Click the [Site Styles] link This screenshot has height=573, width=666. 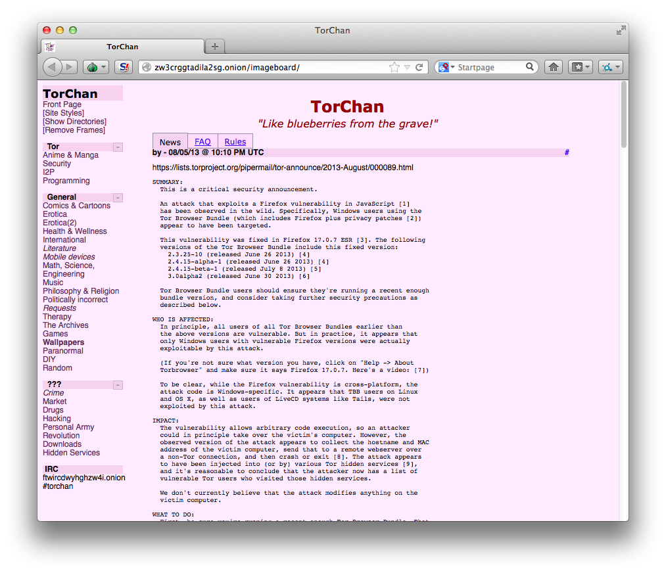63,113
